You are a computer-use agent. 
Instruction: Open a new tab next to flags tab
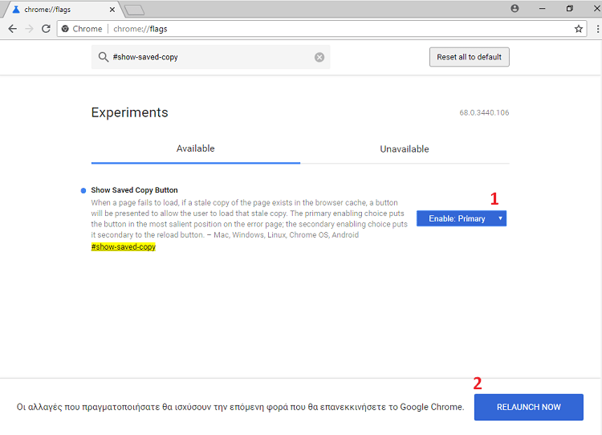click(x=134, y=10)
